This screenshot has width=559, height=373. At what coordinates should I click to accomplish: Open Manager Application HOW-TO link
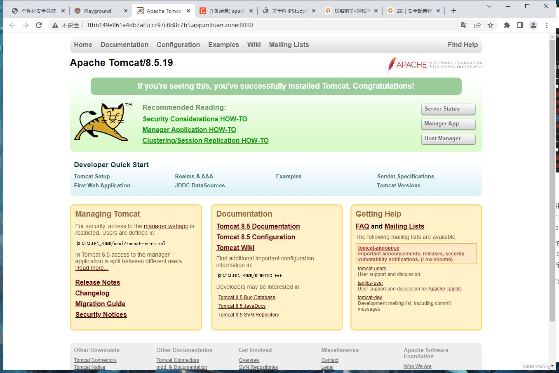click(x=189, y=130)
